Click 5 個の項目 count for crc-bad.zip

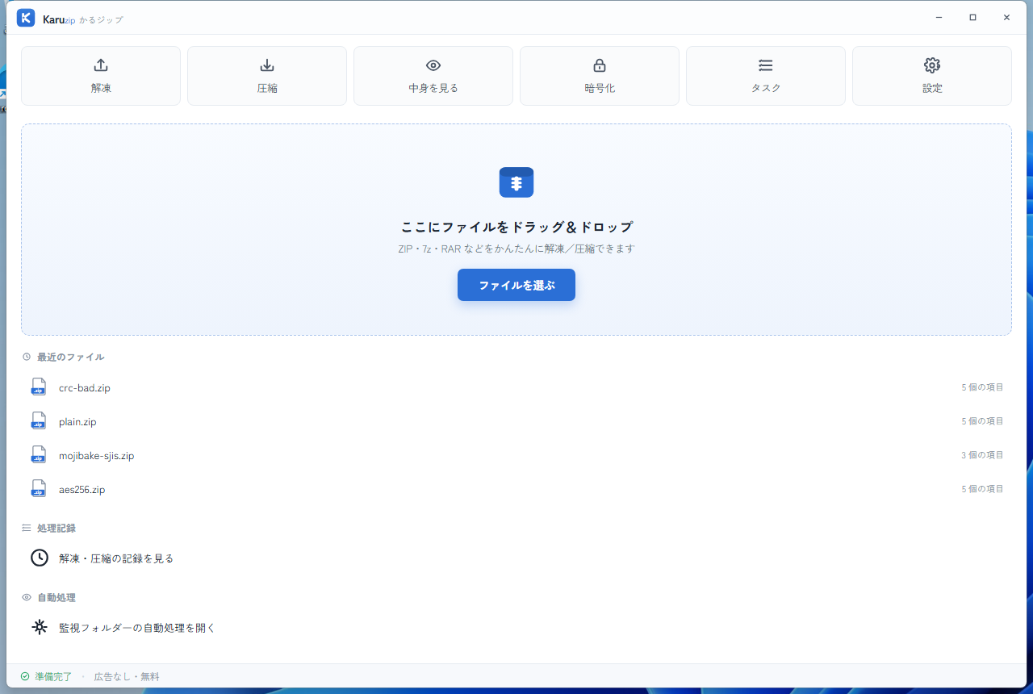982,387
